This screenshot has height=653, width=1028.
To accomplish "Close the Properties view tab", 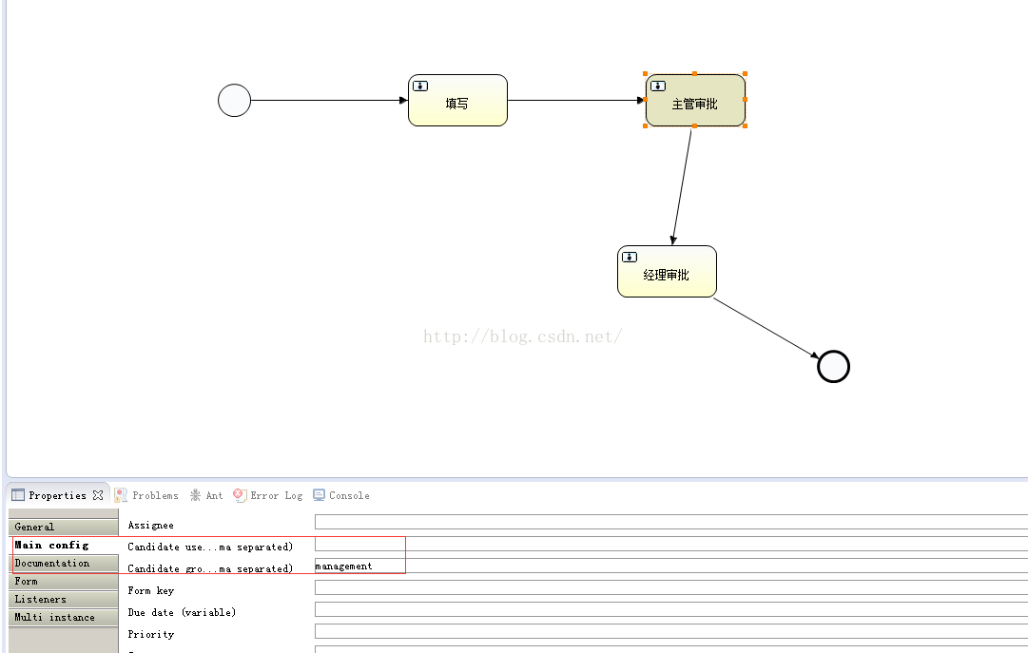I will coord(98,495).
